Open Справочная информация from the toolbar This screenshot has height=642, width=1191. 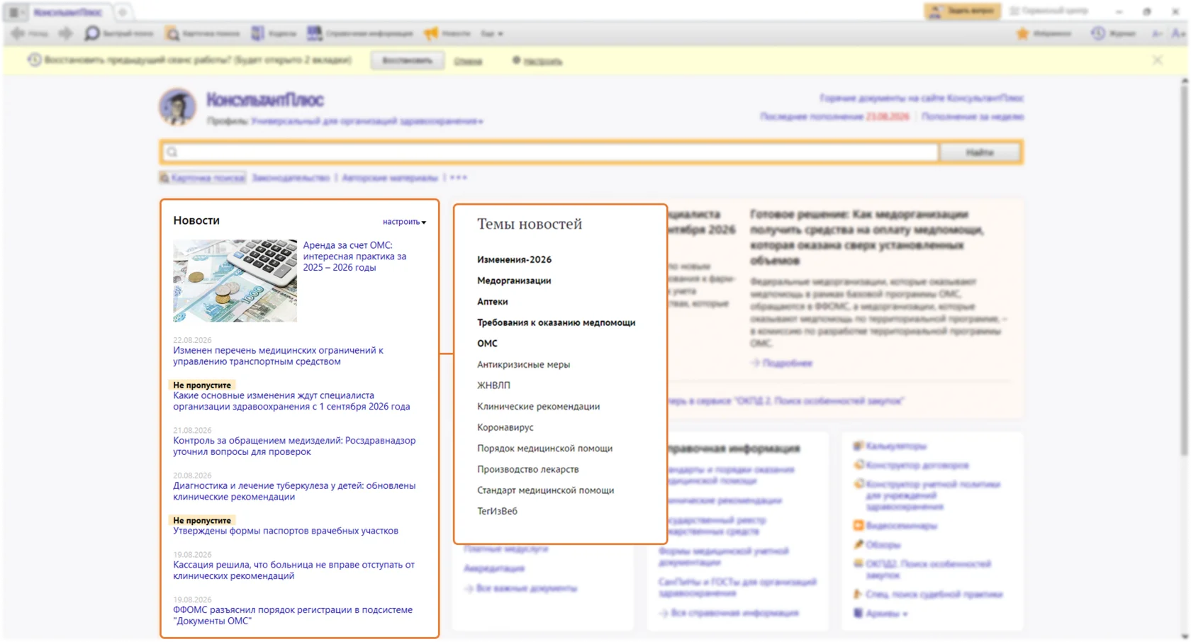[360, 33]
